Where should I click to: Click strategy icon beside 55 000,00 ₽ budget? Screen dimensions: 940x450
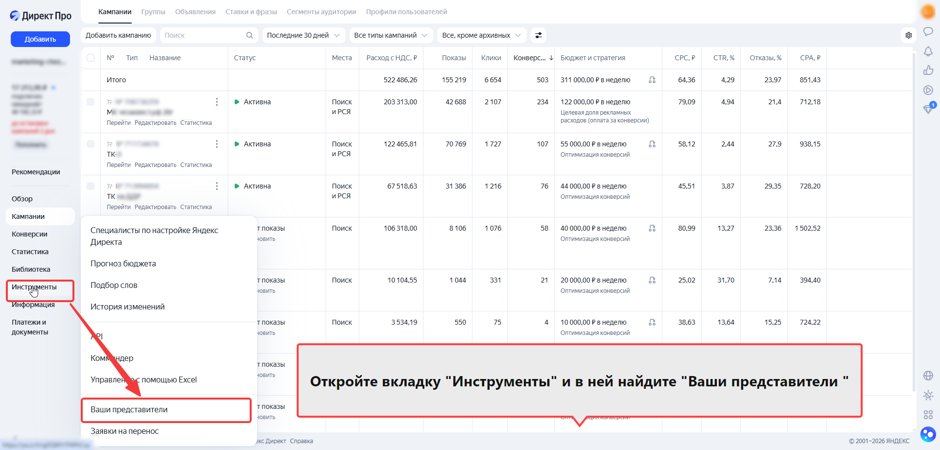point(652,144)
